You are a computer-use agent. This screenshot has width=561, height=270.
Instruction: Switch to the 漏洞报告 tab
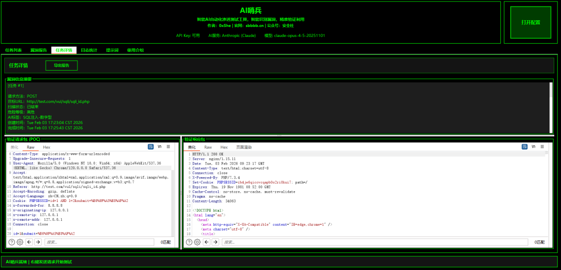38,50
